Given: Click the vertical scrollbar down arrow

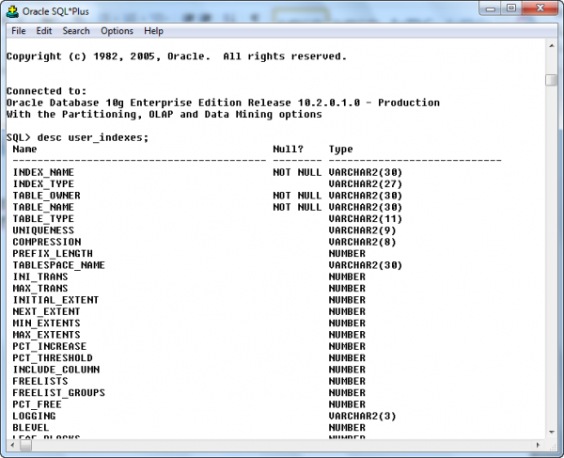Looking at the screenshot, I should click(552, 432).
